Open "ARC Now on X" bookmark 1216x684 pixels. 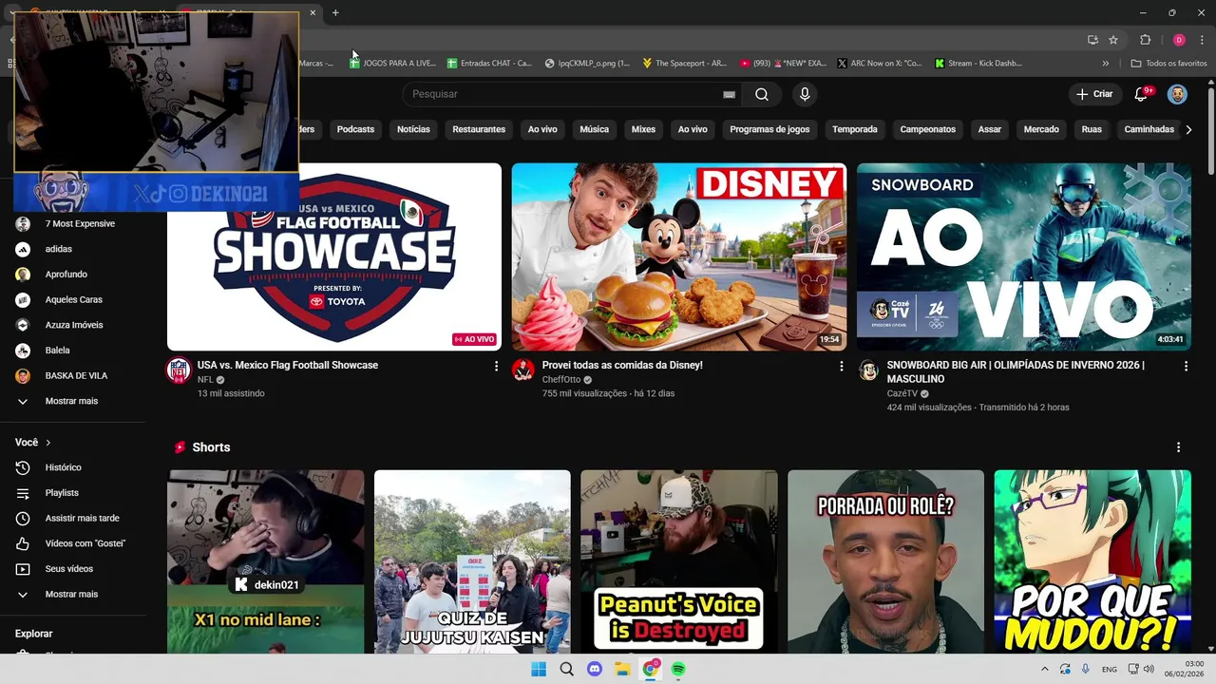point(879,64)
